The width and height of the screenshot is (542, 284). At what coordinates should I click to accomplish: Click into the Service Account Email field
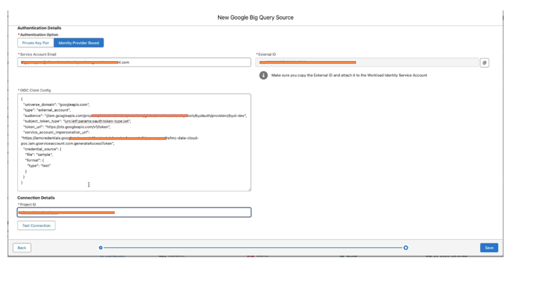click(x=134, y=62)
